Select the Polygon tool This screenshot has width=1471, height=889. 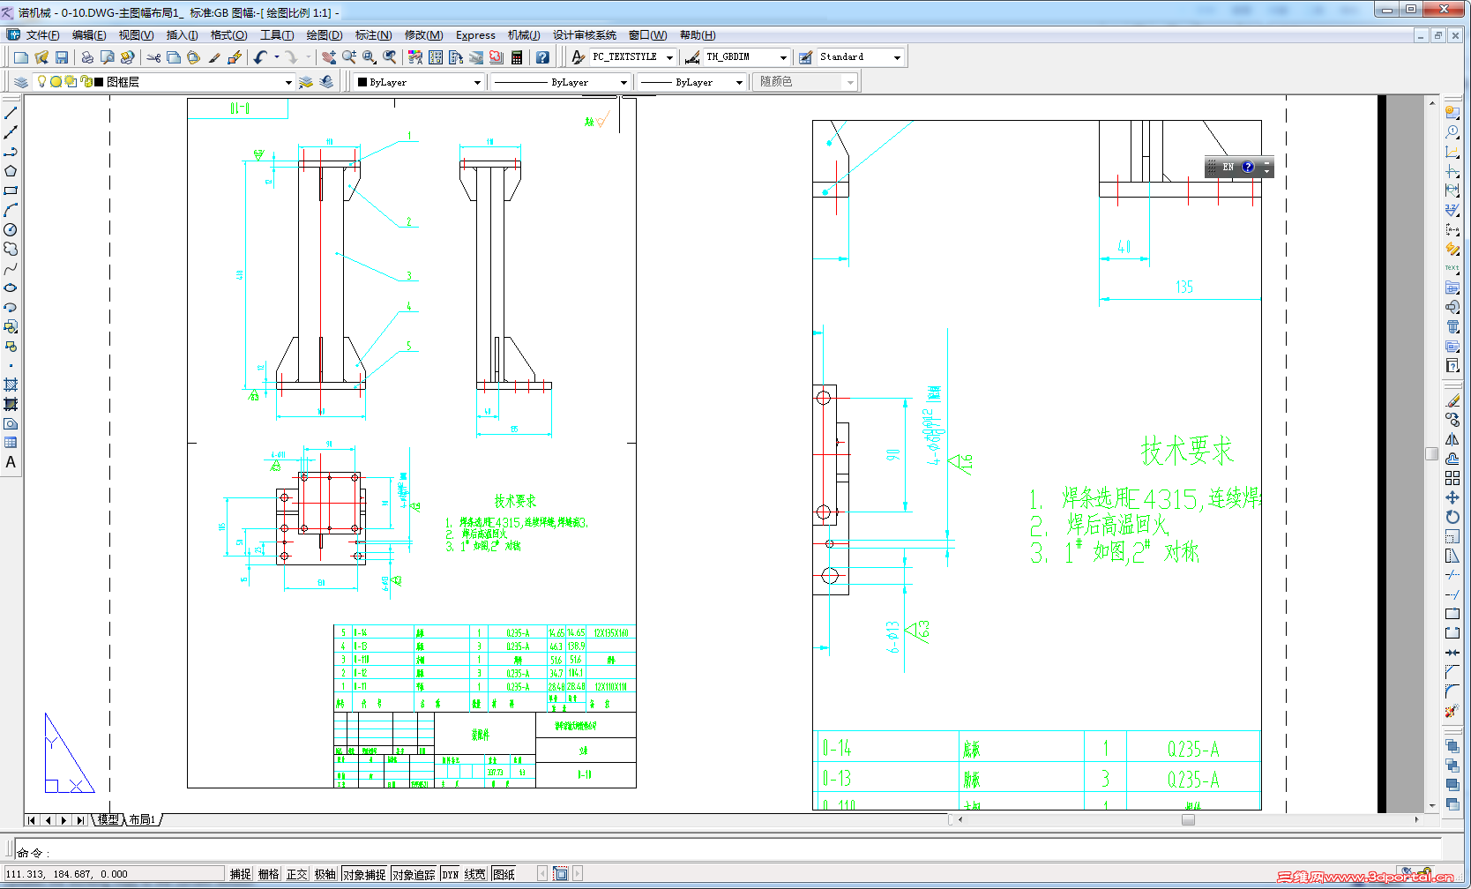pos(11,171)
